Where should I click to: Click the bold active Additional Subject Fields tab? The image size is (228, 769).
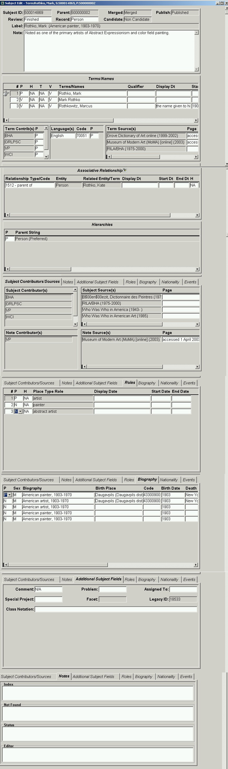click(x=98, y=579)
